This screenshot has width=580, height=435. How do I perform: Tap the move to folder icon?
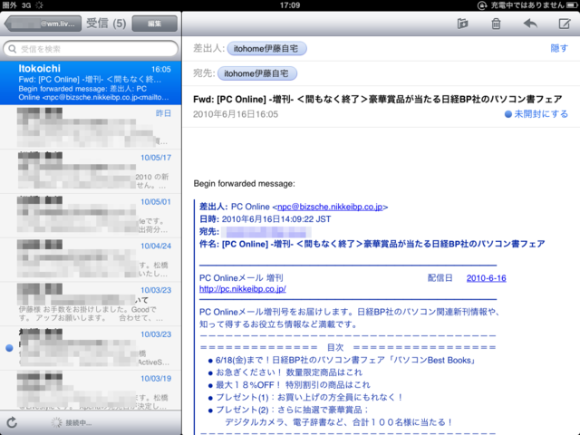click(x=462, y=24)
